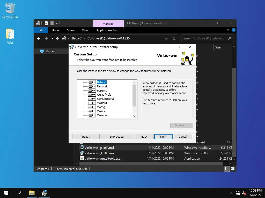Click the Explorer forward arrow
The height and width of the screenshot is (198, 265).
tap(46, 39)
